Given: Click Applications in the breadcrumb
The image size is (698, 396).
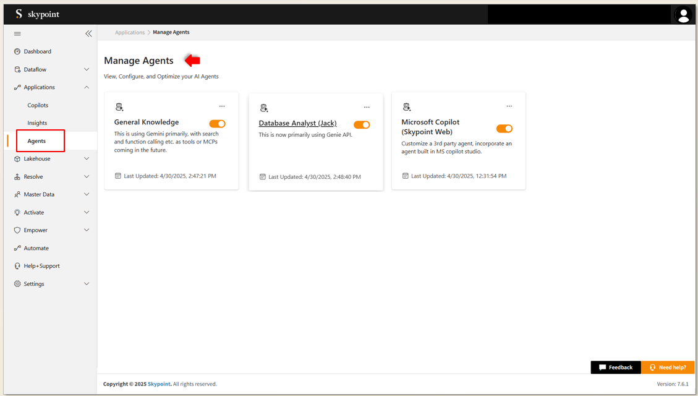Looking at the screenshot, I should coord(130,33).
